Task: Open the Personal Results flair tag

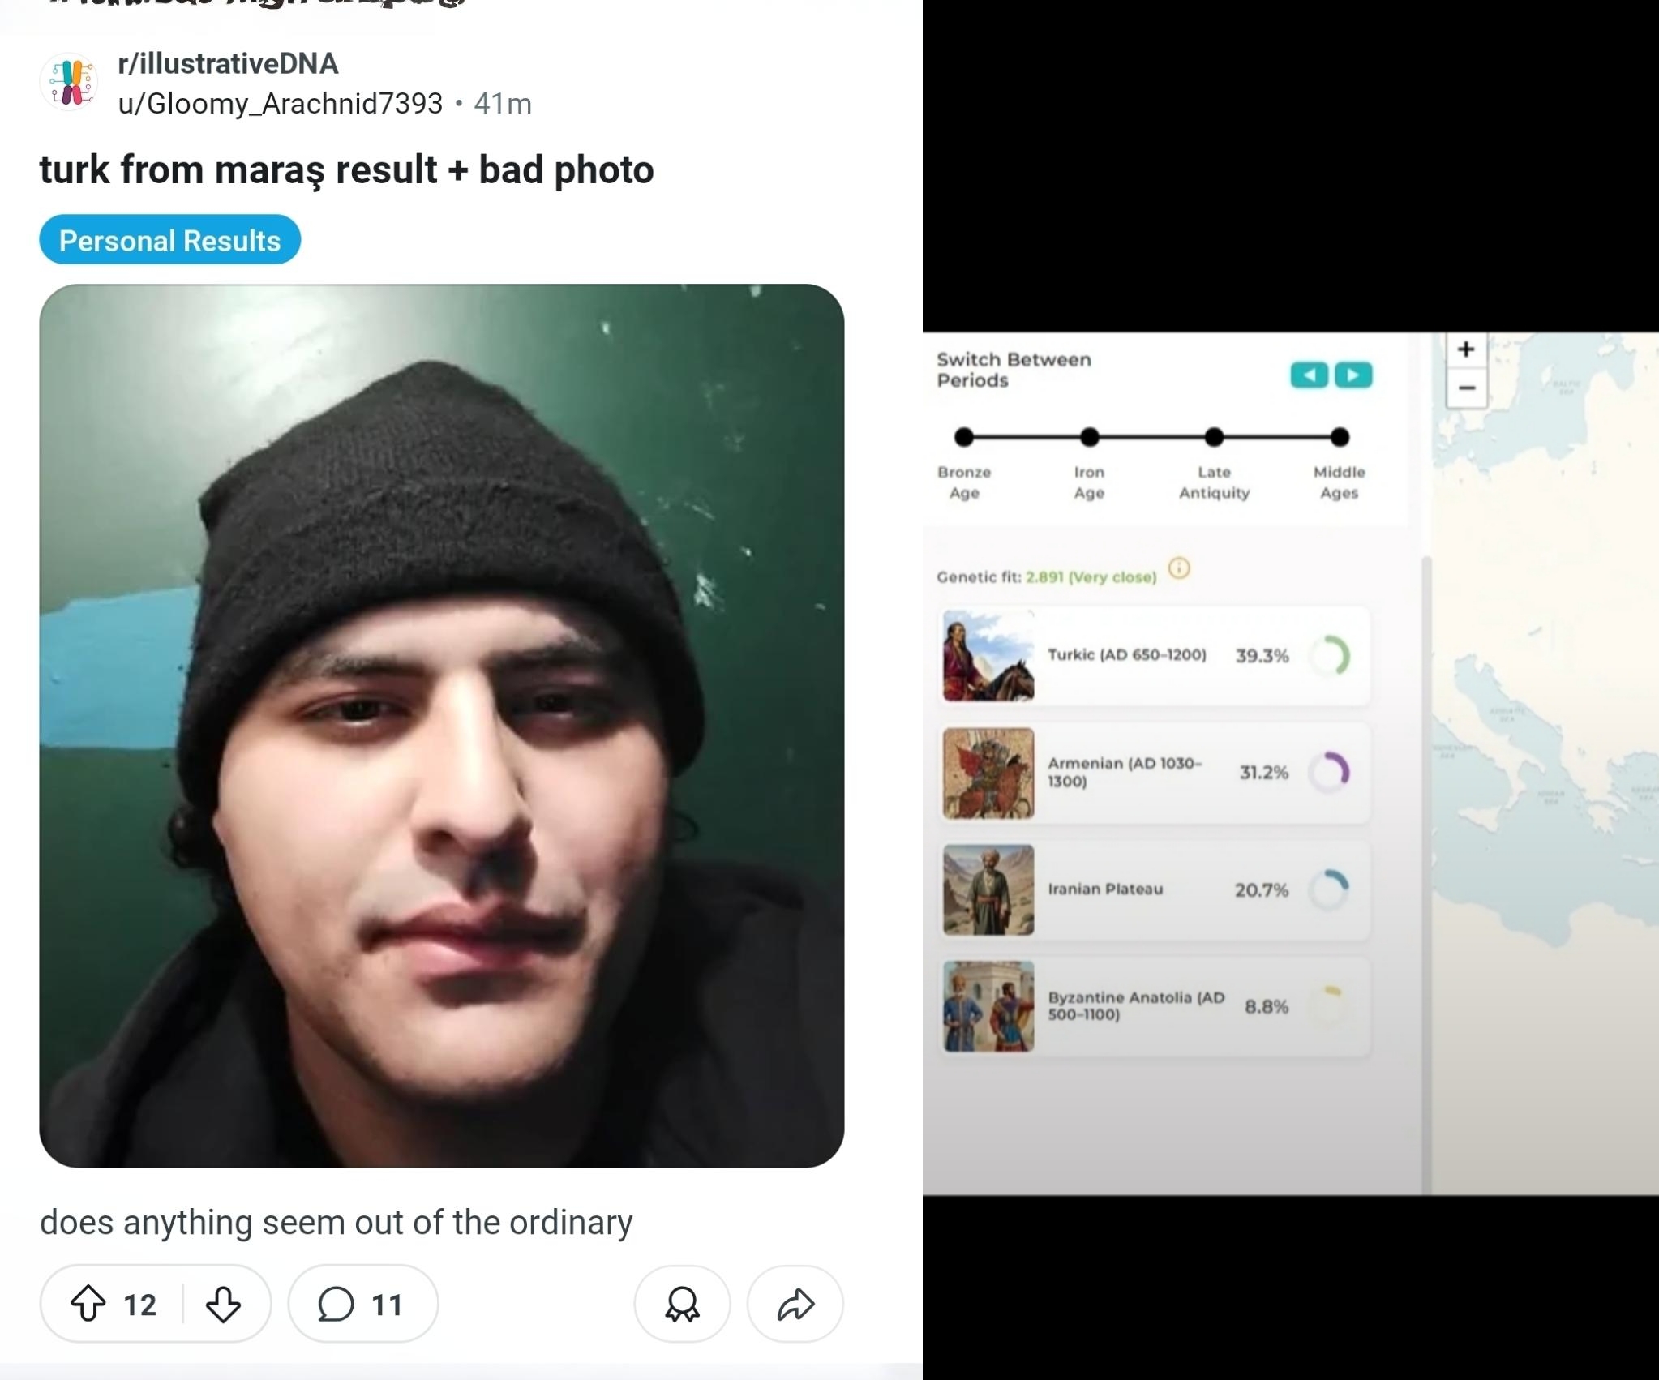Action: pos(170,240)
